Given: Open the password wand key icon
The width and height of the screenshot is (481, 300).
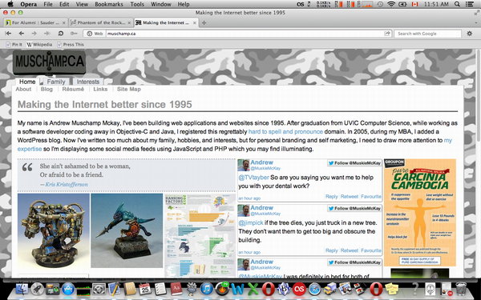Looking at the screenshot, I should point(74,34).
